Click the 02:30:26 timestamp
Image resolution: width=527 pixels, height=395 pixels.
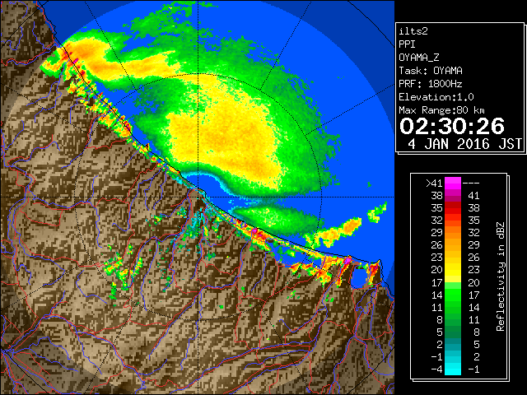click(x=452, y=126)
